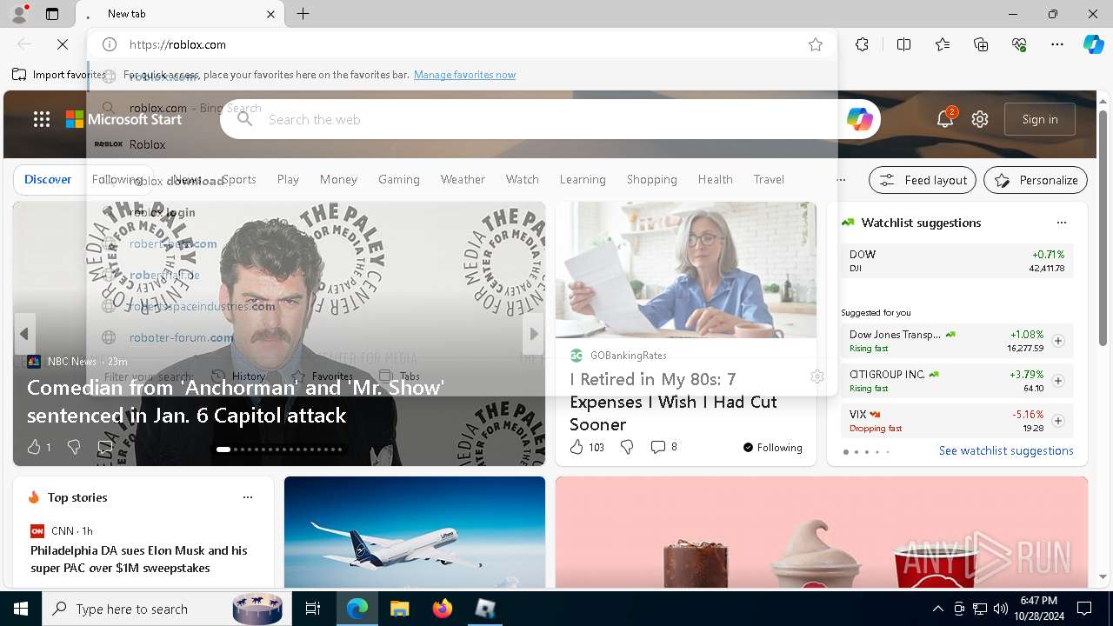Open Manage favorites now link
The height and width of the screenshot is (626, 1113).
[464, 75]
